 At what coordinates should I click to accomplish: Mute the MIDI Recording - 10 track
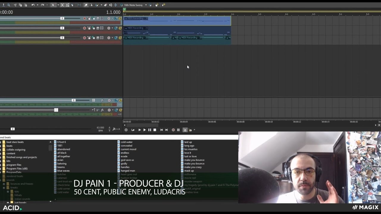click(116, 18)
